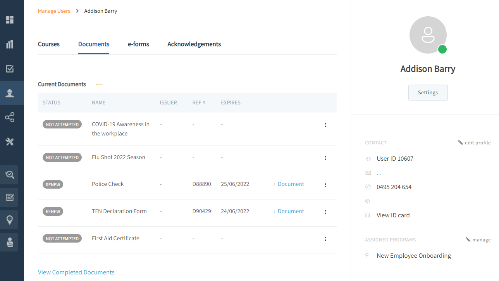Select the hard-hat worker icon in sidebar
Image resolution: width=499 pixels, height=281 pixels.
tap(10, 93)
